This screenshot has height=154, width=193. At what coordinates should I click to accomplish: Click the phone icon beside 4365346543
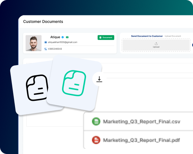coord(46,49)
